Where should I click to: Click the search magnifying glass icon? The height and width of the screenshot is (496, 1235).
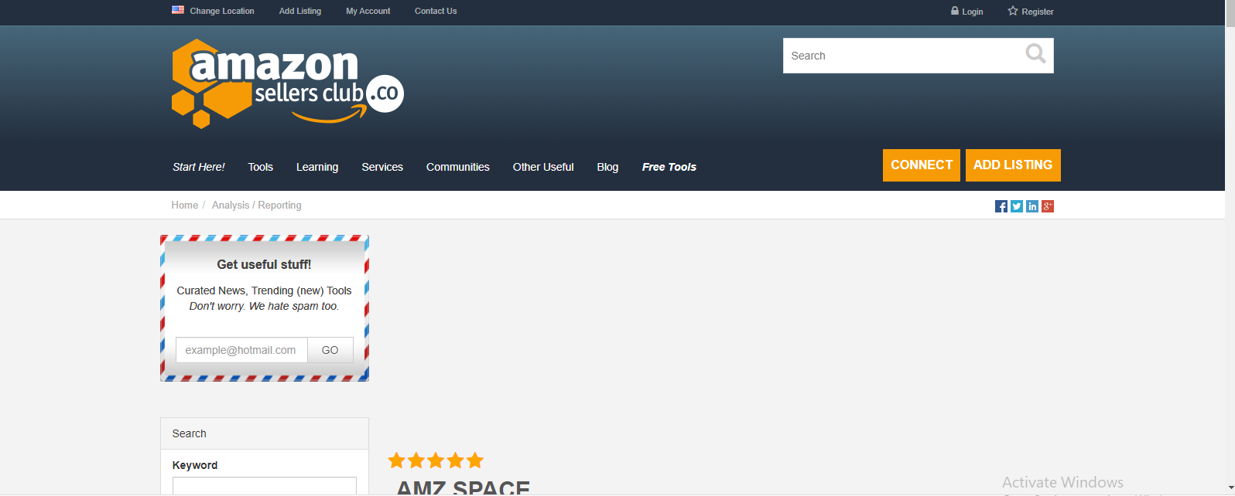tap(1035, 54)
